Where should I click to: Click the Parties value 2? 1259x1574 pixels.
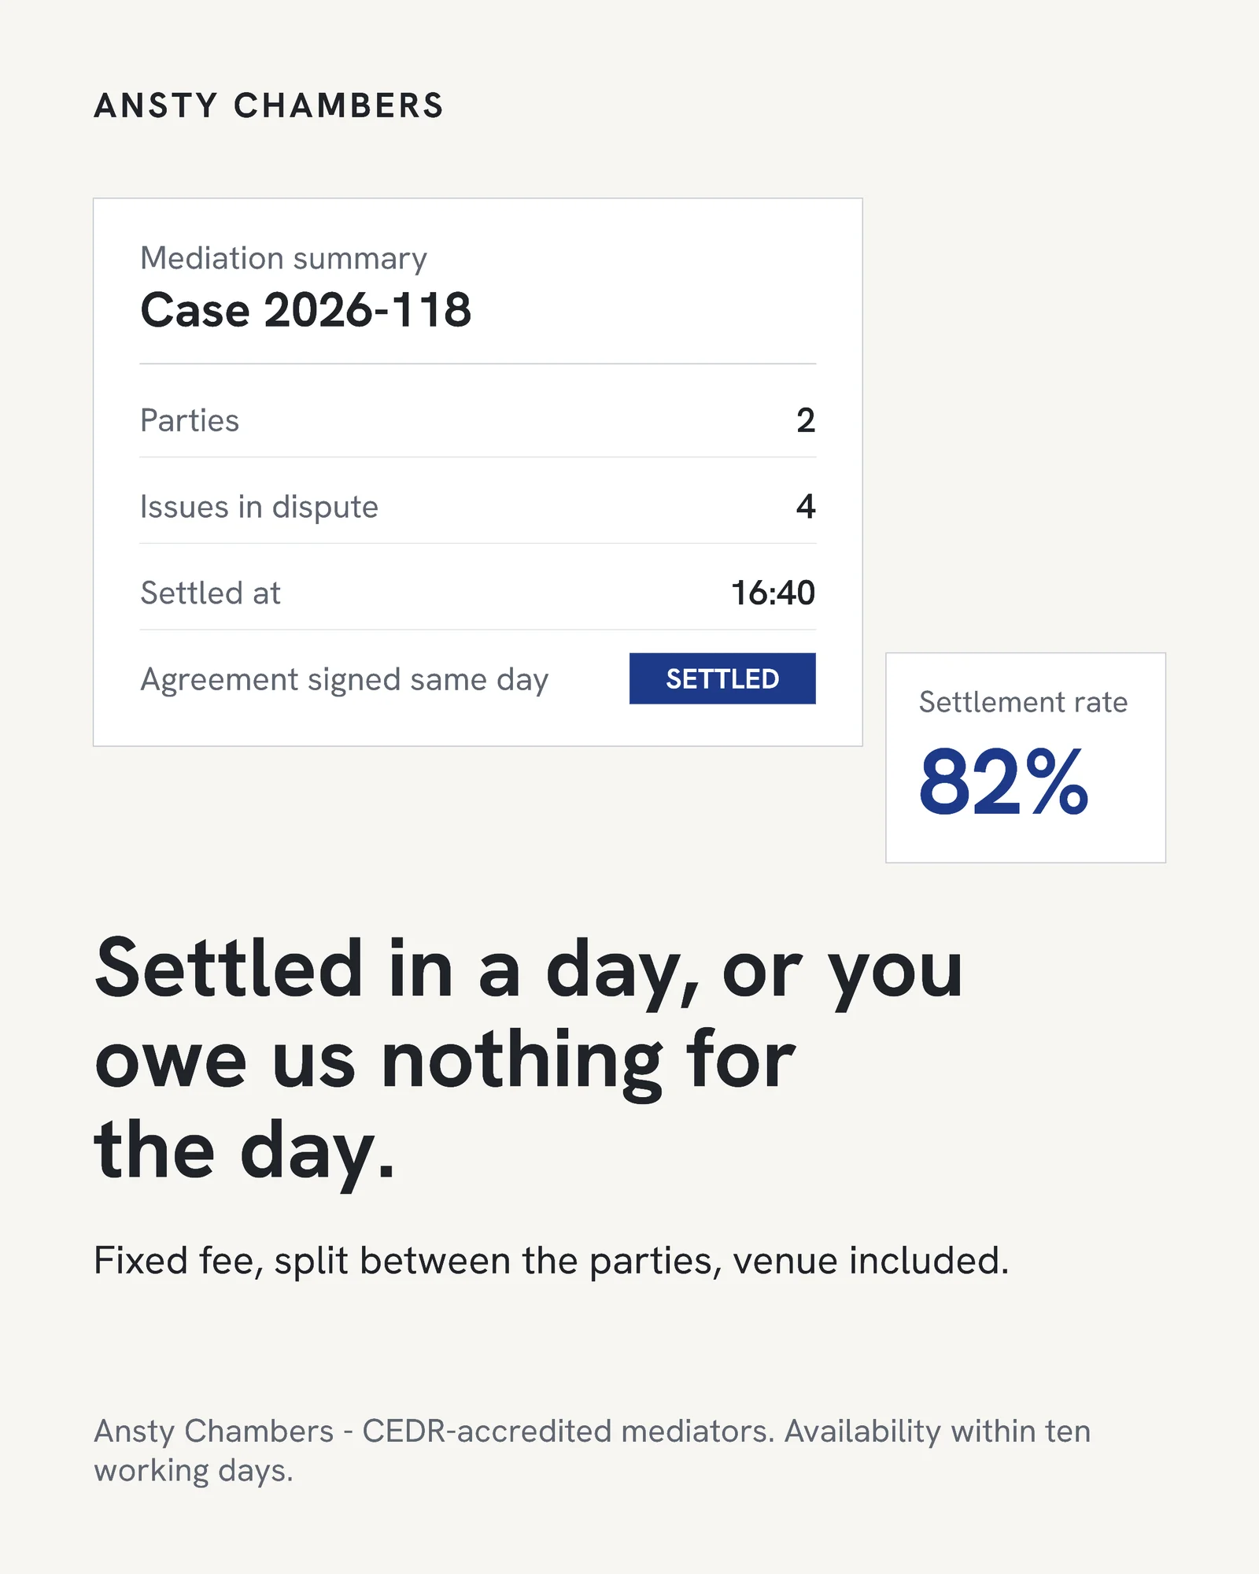click(806, 420)
